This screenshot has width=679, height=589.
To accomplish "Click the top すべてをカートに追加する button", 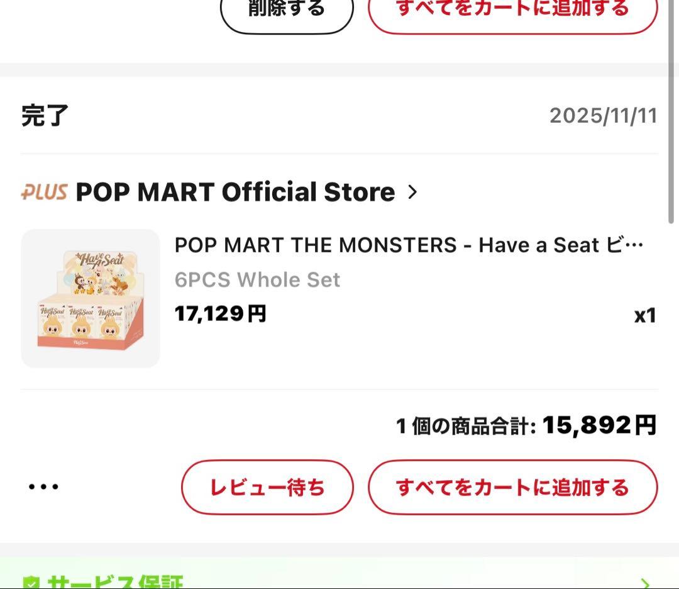I will click(x=512, y=8).
